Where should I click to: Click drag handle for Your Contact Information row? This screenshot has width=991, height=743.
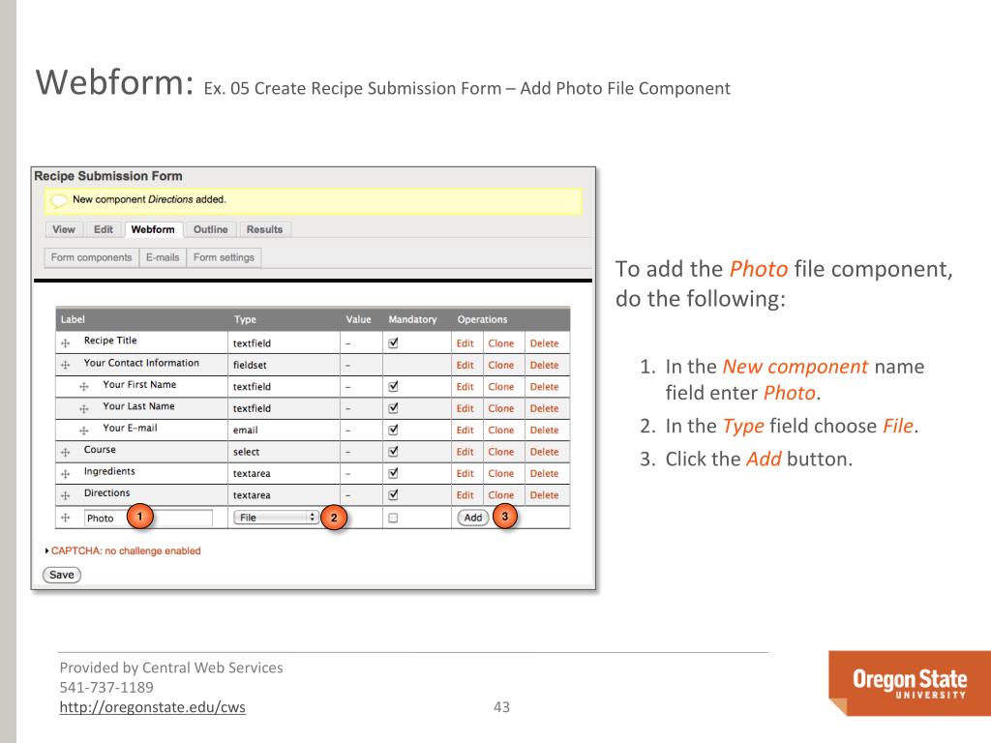(65, 365)
